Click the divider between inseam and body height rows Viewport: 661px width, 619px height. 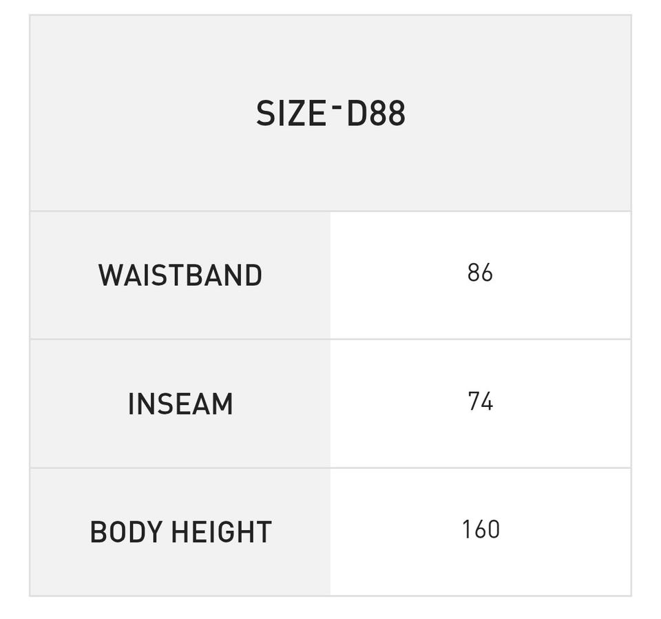[x=330, y=468]
